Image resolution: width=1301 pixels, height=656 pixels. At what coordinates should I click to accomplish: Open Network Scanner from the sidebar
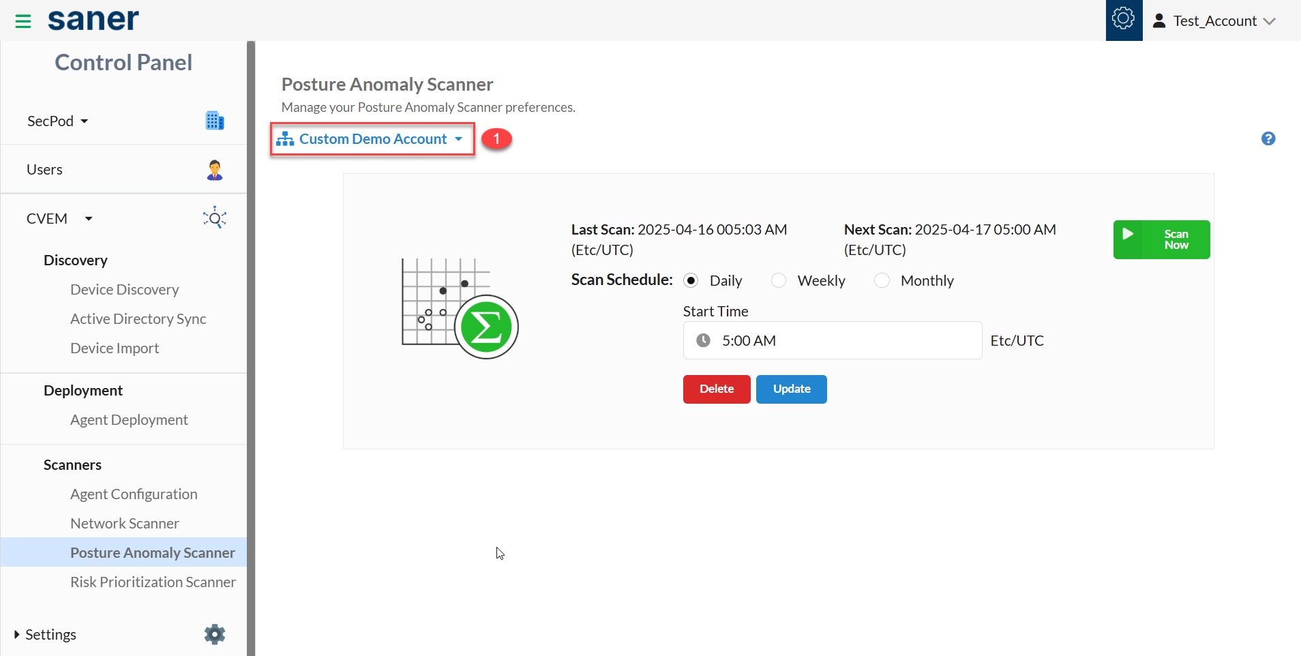coord(125,523)
